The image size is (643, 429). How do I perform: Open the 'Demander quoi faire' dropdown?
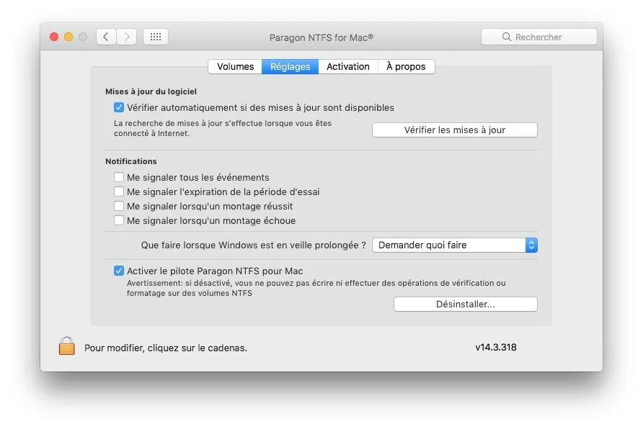[x=455, y=245]
